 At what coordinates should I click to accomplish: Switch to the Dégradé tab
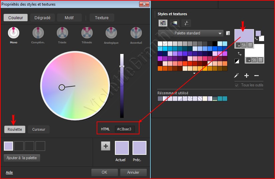[43, 18]
